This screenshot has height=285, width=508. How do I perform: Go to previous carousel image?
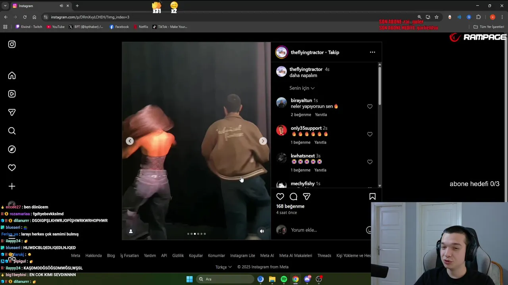point(130,141)
